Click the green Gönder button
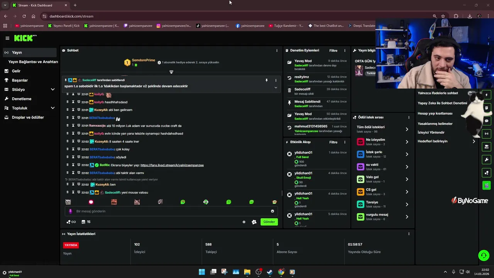The image size is (494, 278). point(269,222)
